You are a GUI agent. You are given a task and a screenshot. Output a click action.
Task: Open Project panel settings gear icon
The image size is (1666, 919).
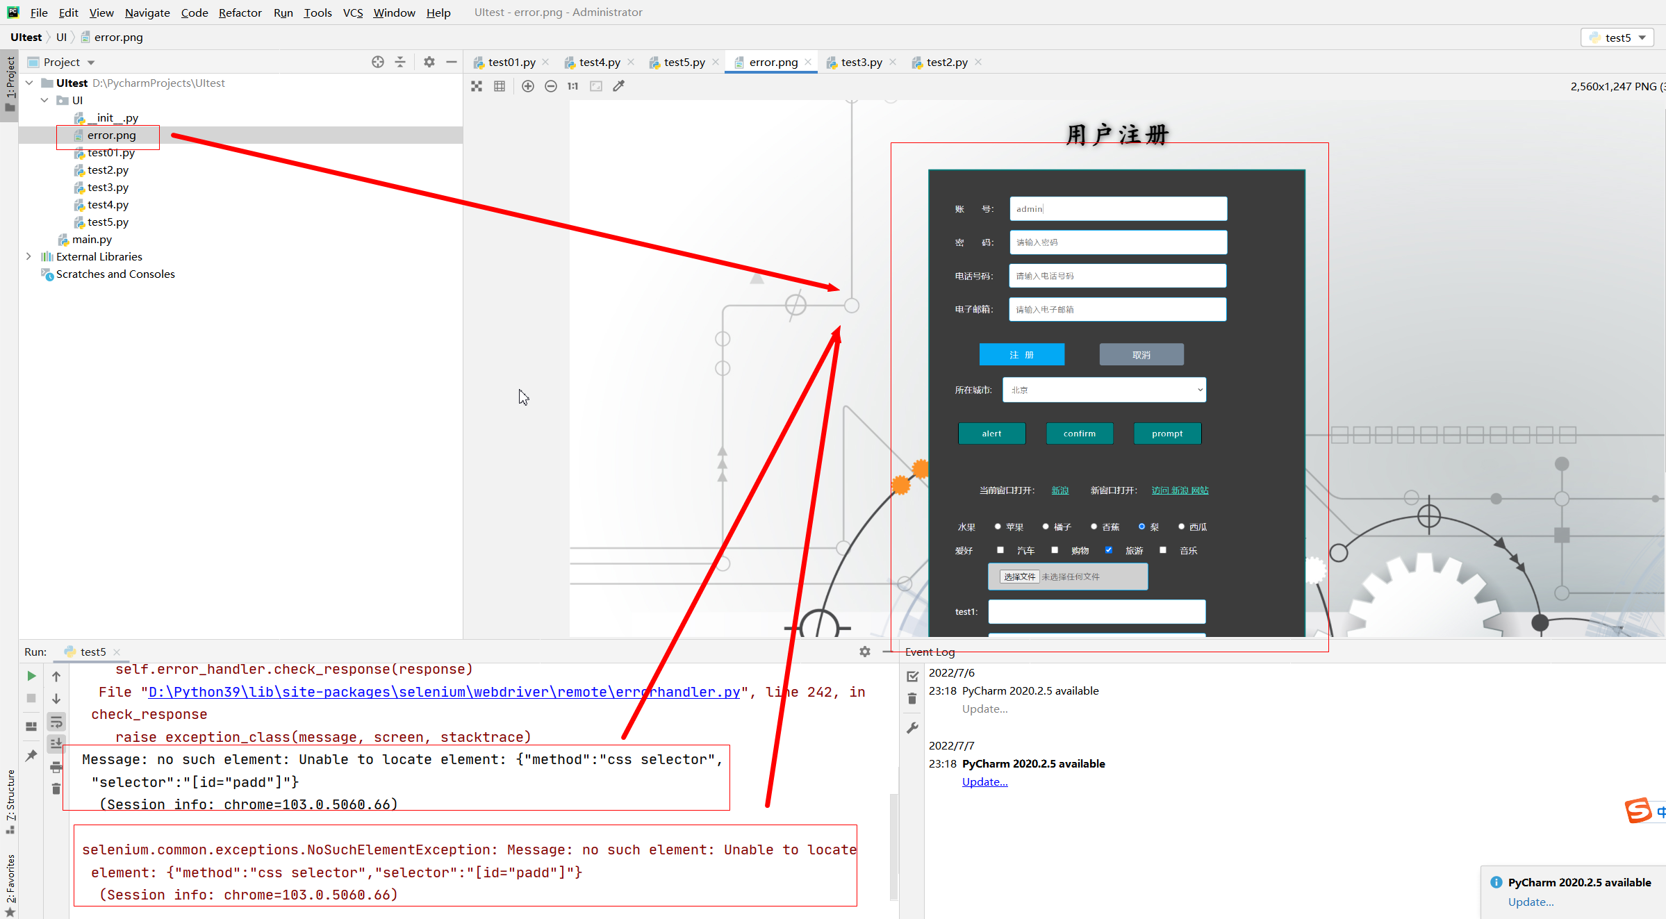click(x=429, y=62)
